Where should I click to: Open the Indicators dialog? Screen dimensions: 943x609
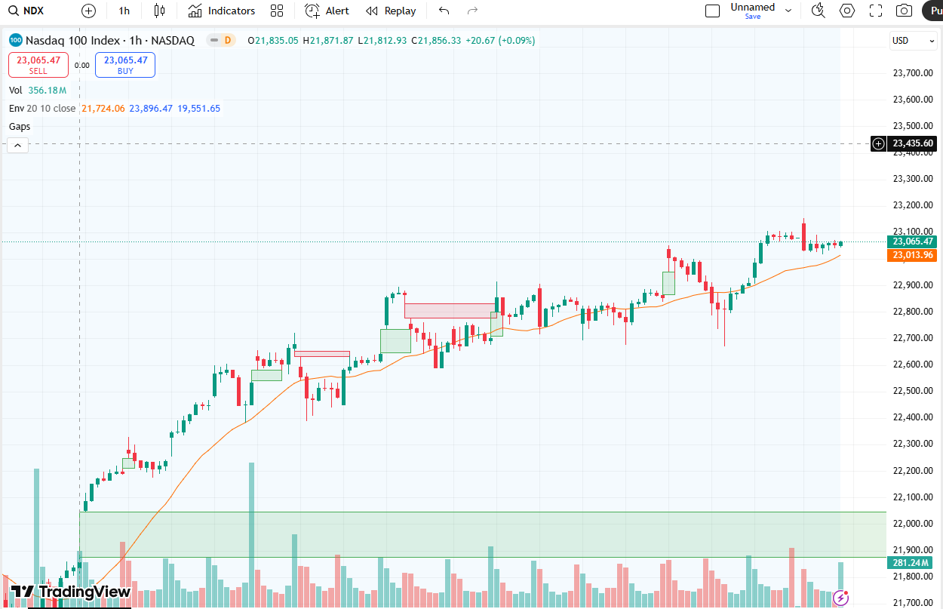pyautogui.click(x=222, y=11)
